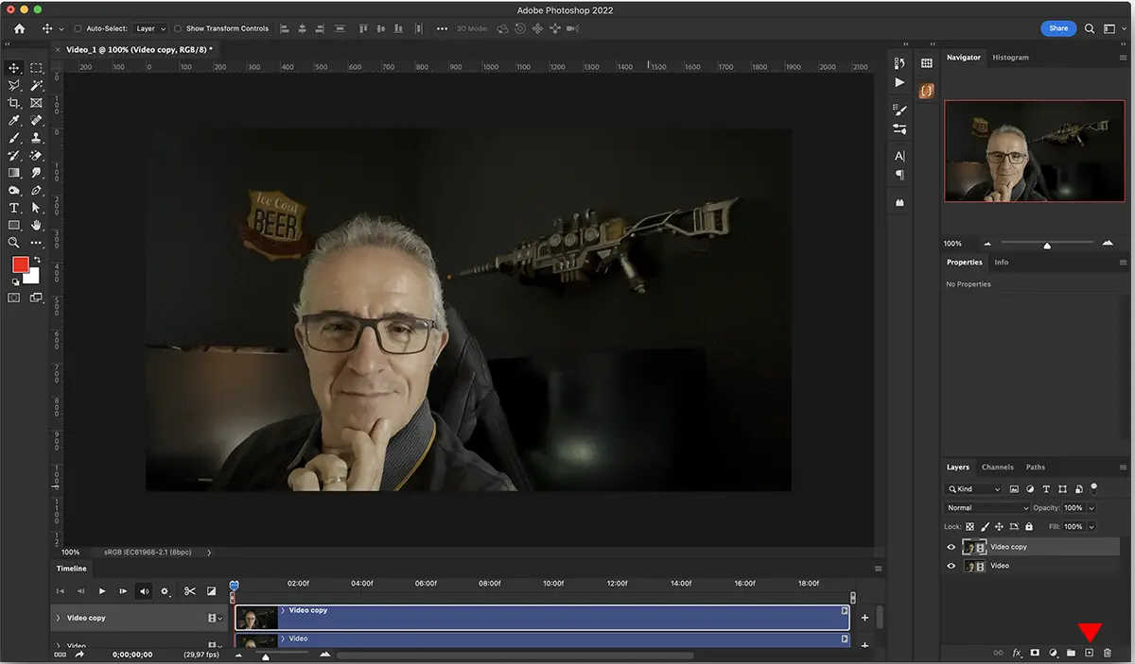Click the red foreground color swatch
The image size is (1135, 664).
[20, 265]
